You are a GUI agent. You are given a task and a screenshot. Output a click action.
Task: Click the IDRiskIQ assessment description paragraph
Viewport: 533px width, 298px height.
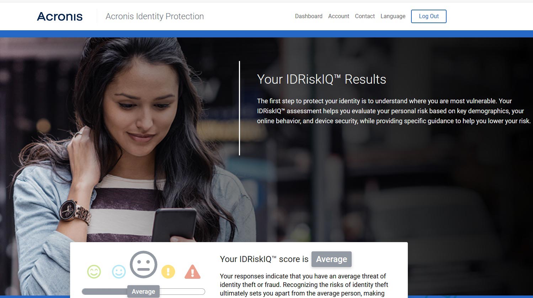tap(394, 111)
